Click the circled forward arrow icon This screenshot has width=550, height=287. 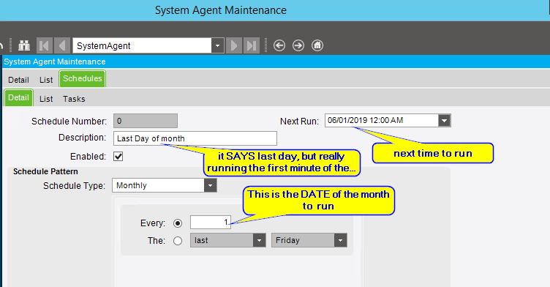point(298,45)
